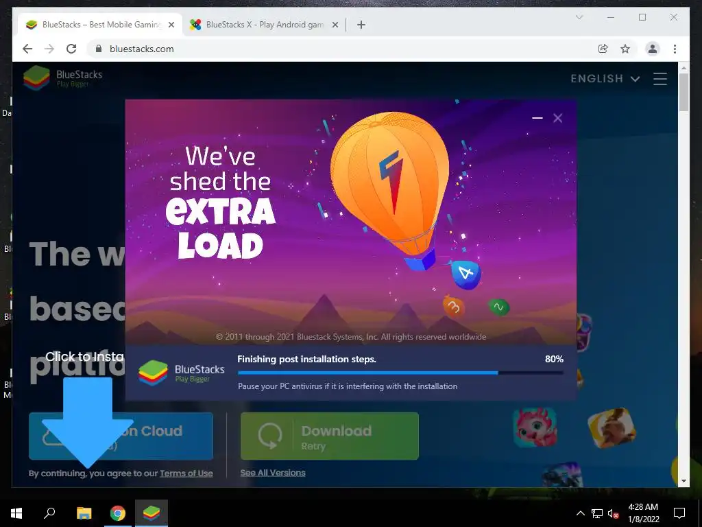This screenshot has height=527, width=702.
Task: Share this page from the address bar
Action: click(603, 49)
